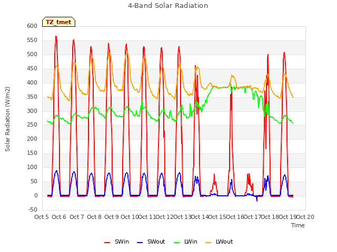Click the highest red SWin peak on Oct 5
Screen dimensions: 337x252
pos(56,37)
